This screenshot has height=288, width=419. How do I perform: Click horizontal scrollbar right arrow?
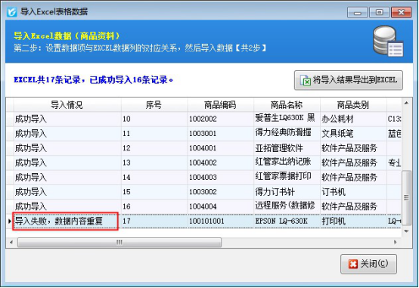396,243
